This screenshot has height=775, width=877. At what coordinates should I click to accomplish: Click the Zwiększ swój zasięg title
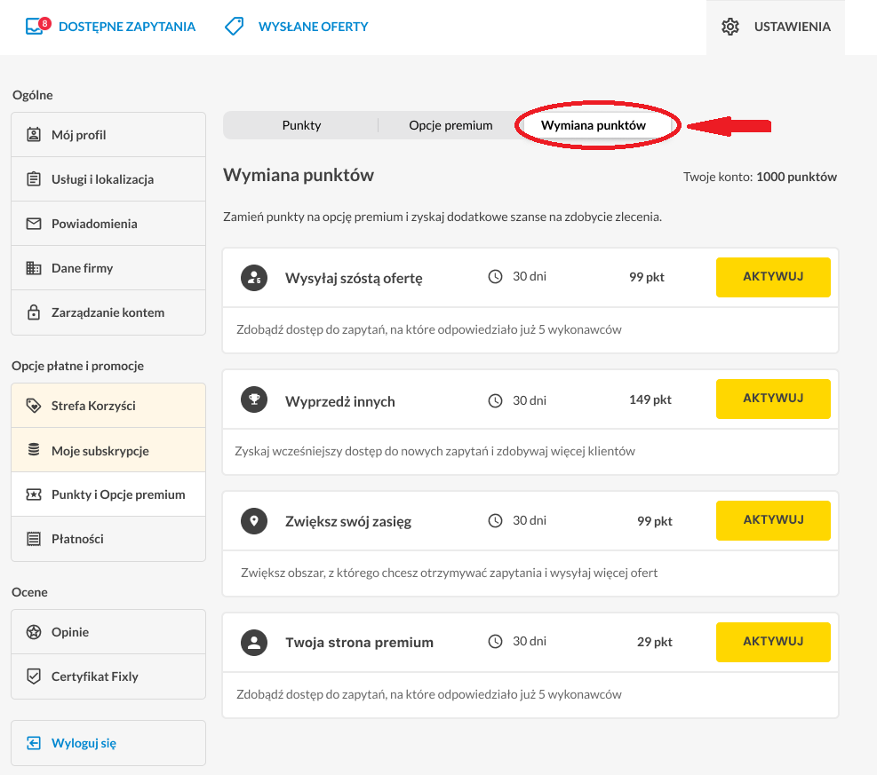pyautogui.click(x=348, y=522)
